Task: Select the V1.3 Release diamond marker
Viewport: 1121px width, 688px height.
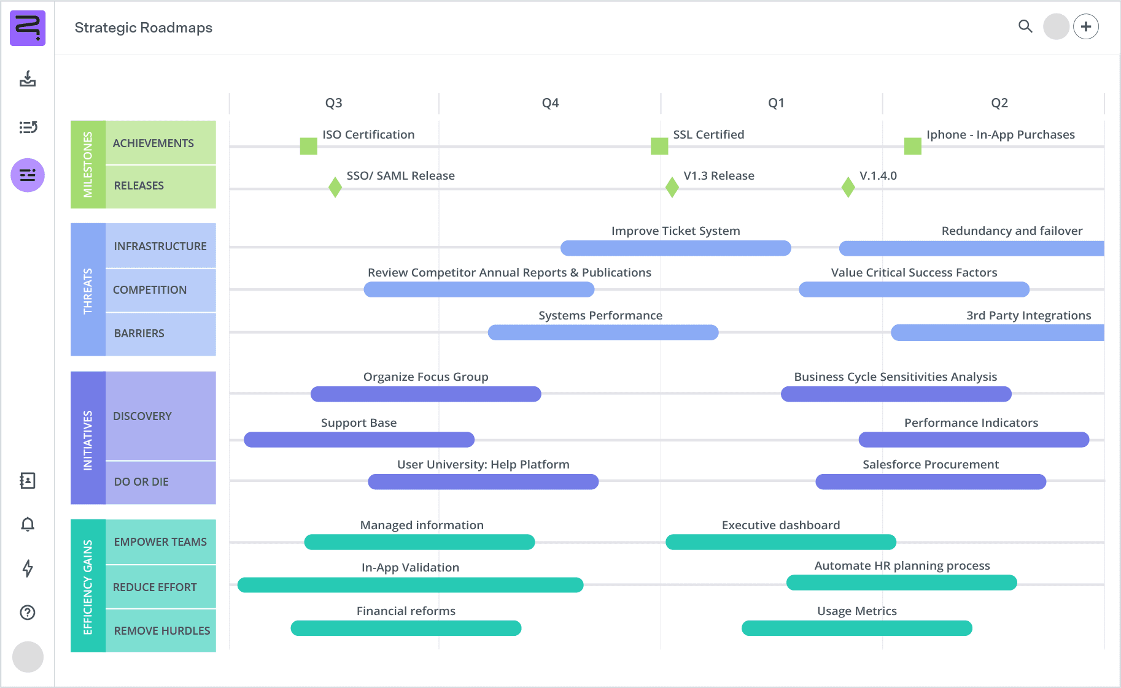Action: tap(671, 187)
